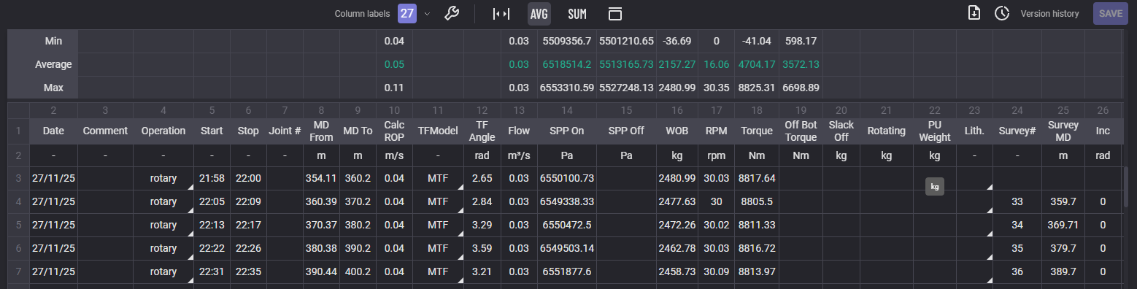
Task: Click the Max statistics row label
Action: pyautogui.click(x=53, y=88)
